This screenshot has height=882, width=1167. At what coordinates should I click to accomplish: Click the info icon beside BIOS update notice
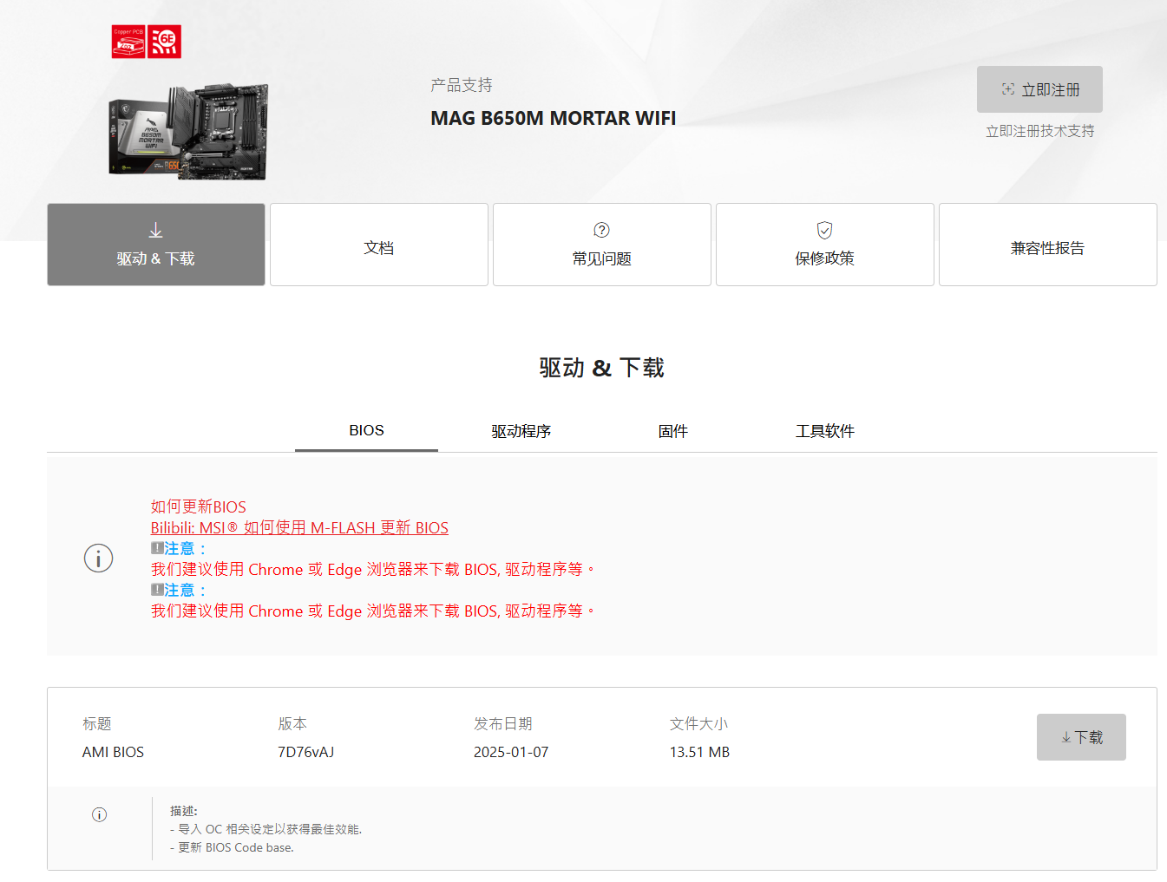pyautogui.click(x=99, y=559)
